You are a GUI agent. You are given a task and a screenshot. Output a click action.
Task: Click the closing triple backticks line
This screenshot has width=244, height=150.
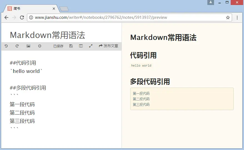pos(14,128)
